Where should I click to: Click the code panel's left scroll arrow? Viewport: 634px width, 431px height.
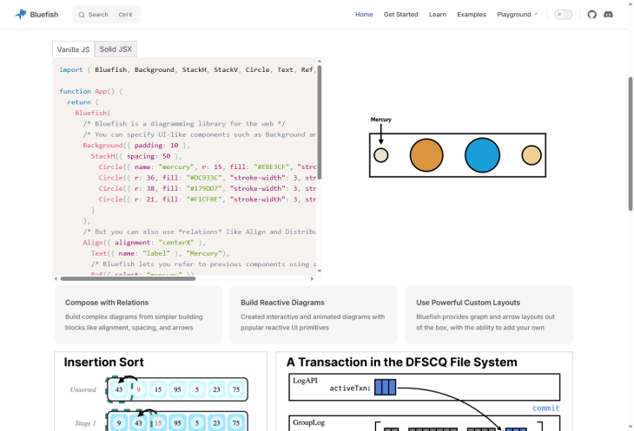click(56, 278)
